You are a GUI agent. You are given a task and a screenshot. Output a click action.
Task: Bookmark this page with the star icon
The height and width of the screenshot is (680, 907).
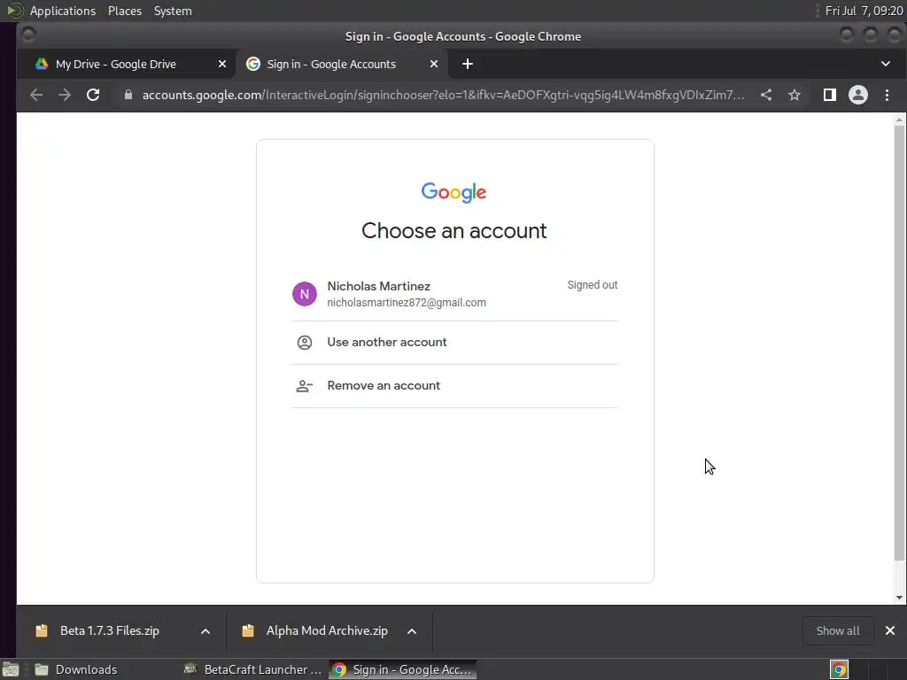(795, 95)
